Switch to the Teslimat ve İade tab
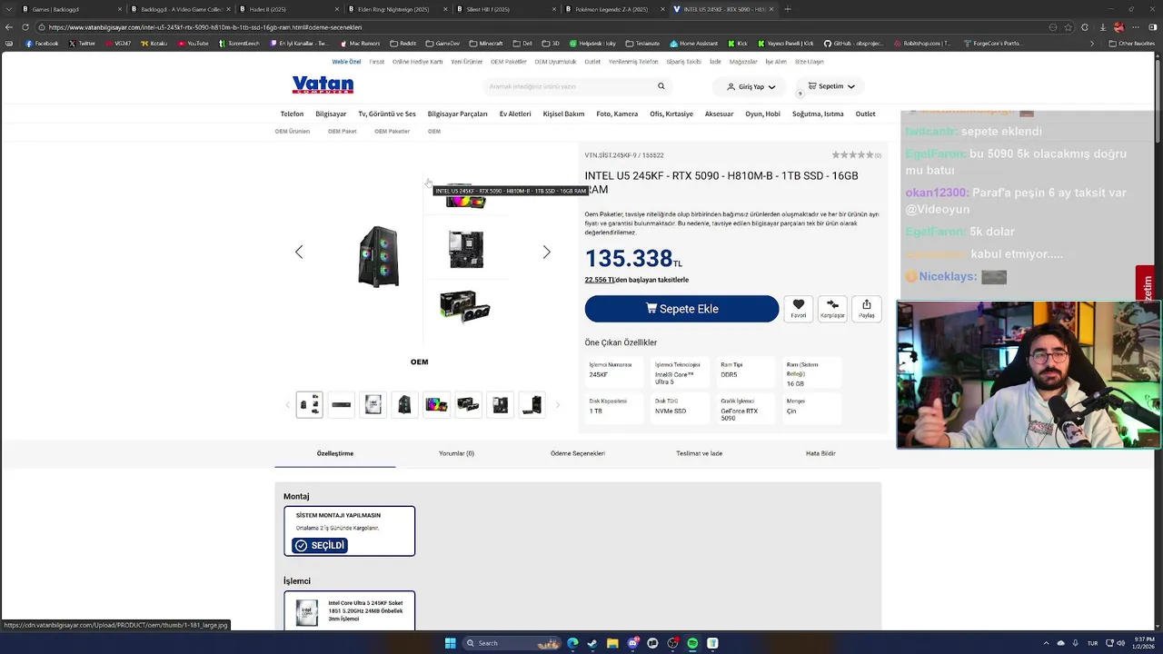 [x=699, y=453]
